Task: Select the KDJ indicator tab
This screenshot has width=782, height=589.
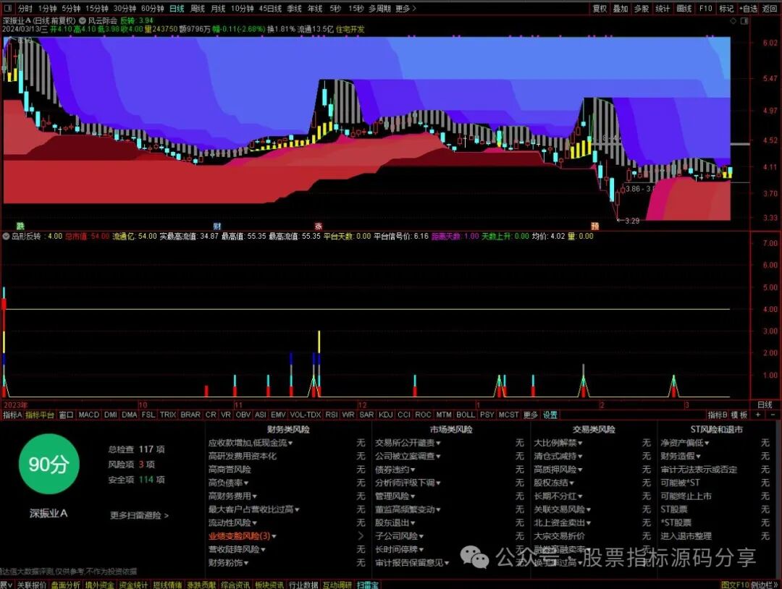Action: point(385,415)
